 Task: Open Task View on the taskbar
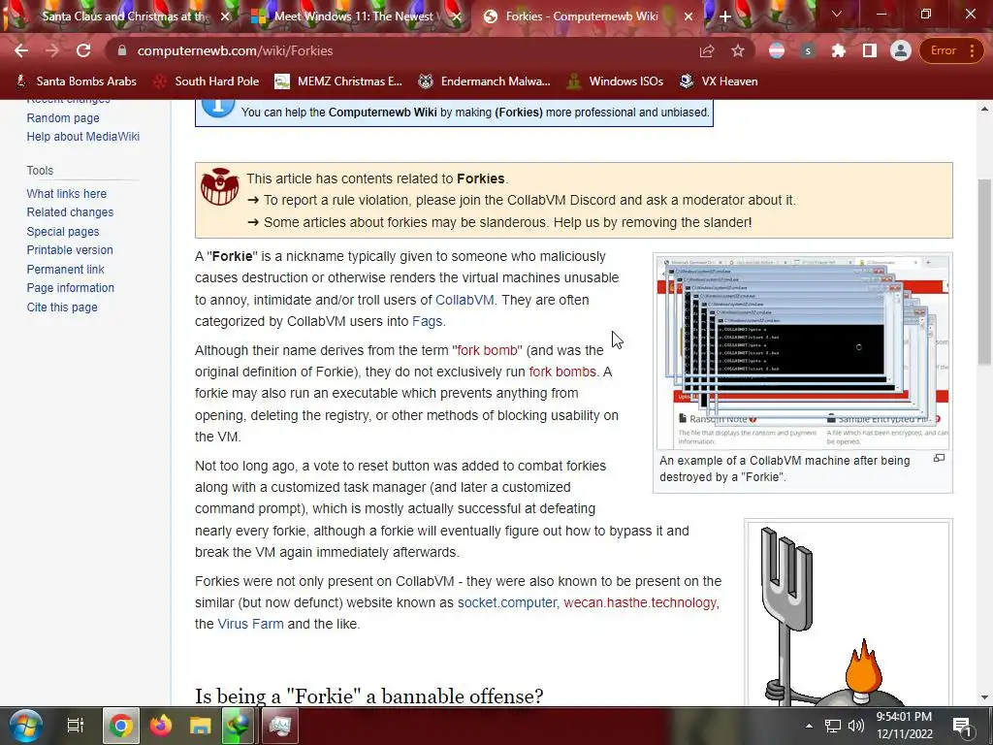(x=76, y=726)
